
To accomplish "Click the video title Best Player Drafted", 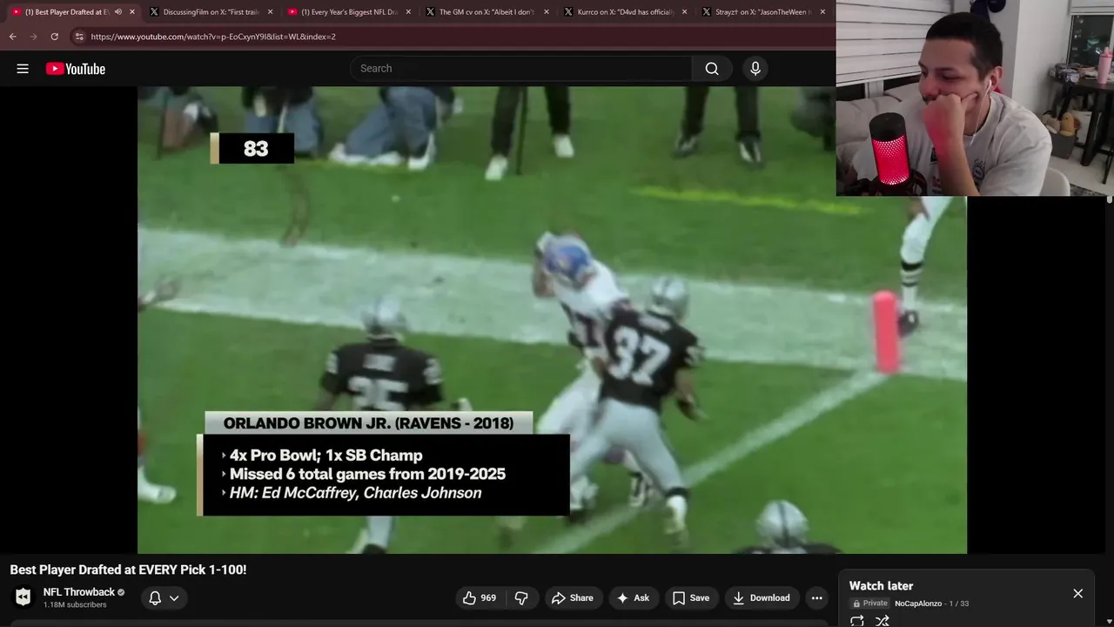I will tap(128, 570).
